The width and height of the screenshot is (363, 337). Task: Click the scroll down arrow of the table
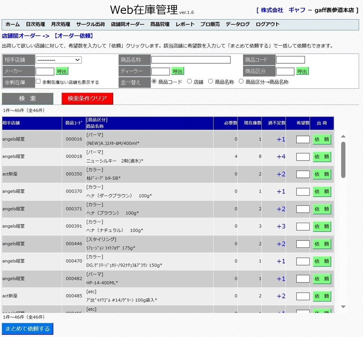point(343,307)
